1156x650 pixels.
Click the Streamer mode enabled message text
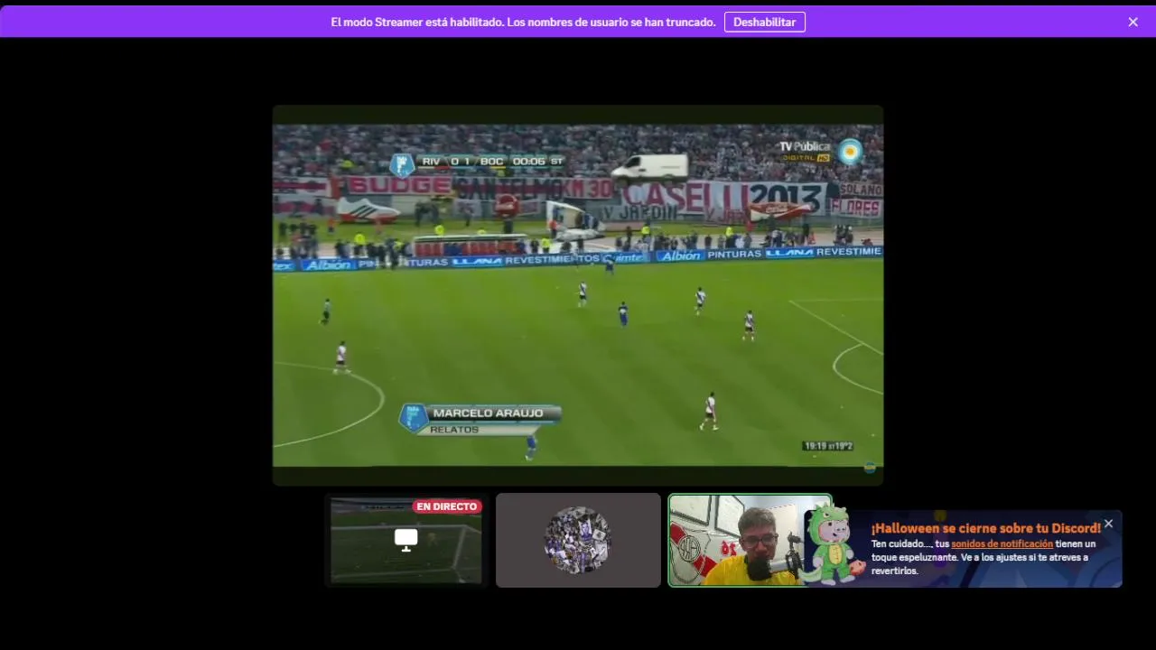pyautogui.click(x=523, y=22)
